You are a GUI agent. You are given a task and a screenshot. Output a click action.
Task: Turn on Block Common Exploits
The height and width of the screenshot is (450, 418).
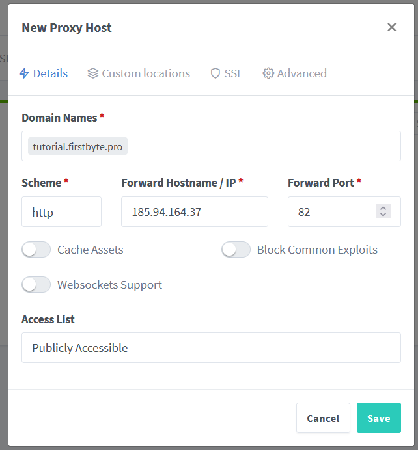236,250
